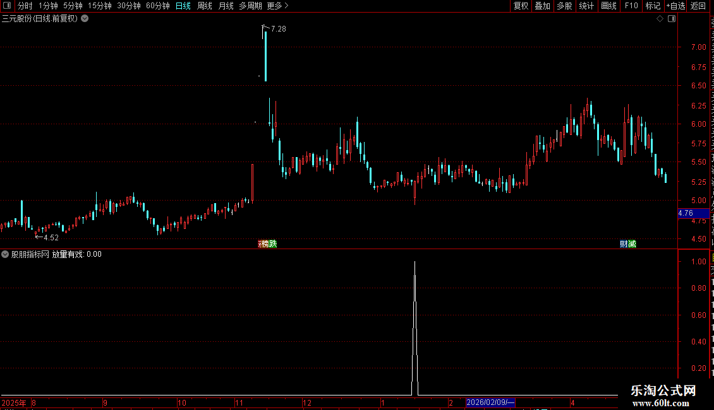Viewport: 714px width, 410px height.
Task: Switch to 分时 intraday view
Action: [25, 6]
